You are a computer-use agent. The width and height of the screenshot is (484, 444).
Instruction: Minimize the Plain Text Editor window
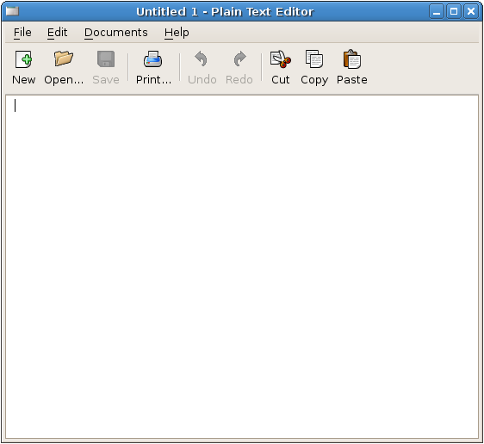437,12
